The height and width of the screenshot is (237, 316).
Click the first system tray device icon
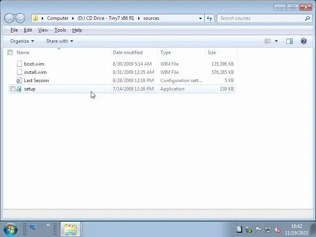click(239, 229)
